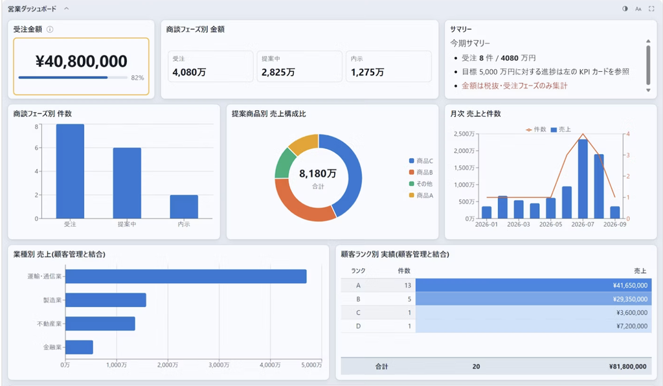This screenshot has height=386, width=663.
Task: Toggle the contrast theme icon
Action: click(x=625, y=8)
